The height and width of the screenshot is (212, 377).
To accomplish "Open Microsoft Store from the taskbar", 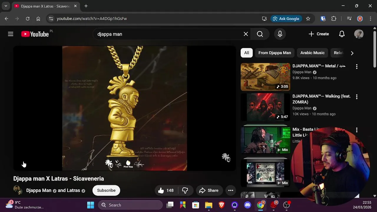I will click(x=196, y=205).
